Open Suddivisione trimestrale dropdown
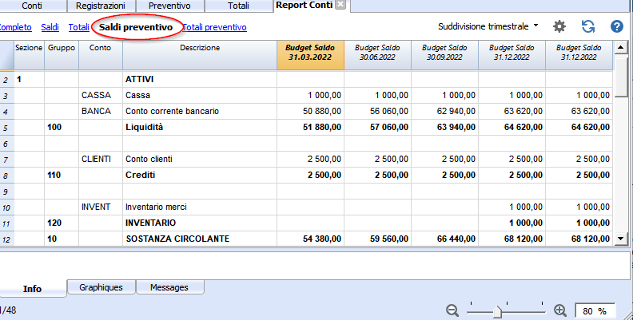Screen dimensions: 633x320 (488, 26)
